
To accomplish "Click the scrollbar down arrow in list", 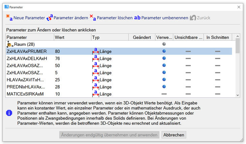I will pos(238,95).
